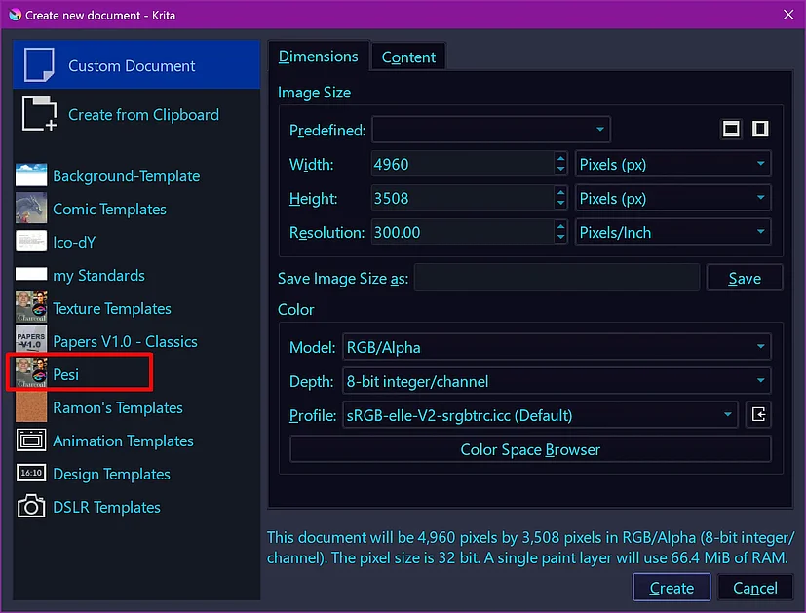Open the Animation Templates frame icon
This screenshot has width=806, height=613.
coord(31,440)
